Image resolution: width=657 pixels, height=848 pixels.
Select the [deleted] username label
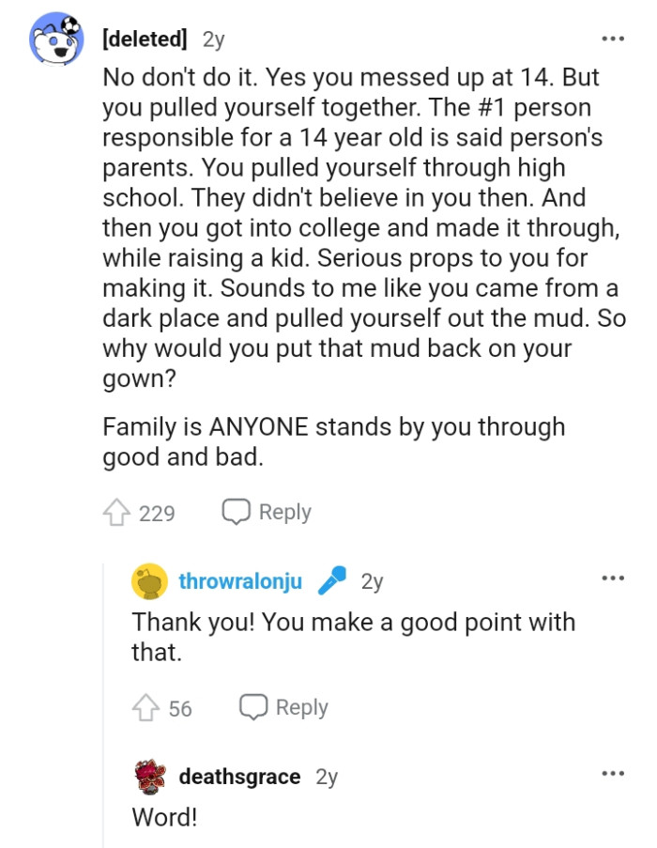click(144, 39)
